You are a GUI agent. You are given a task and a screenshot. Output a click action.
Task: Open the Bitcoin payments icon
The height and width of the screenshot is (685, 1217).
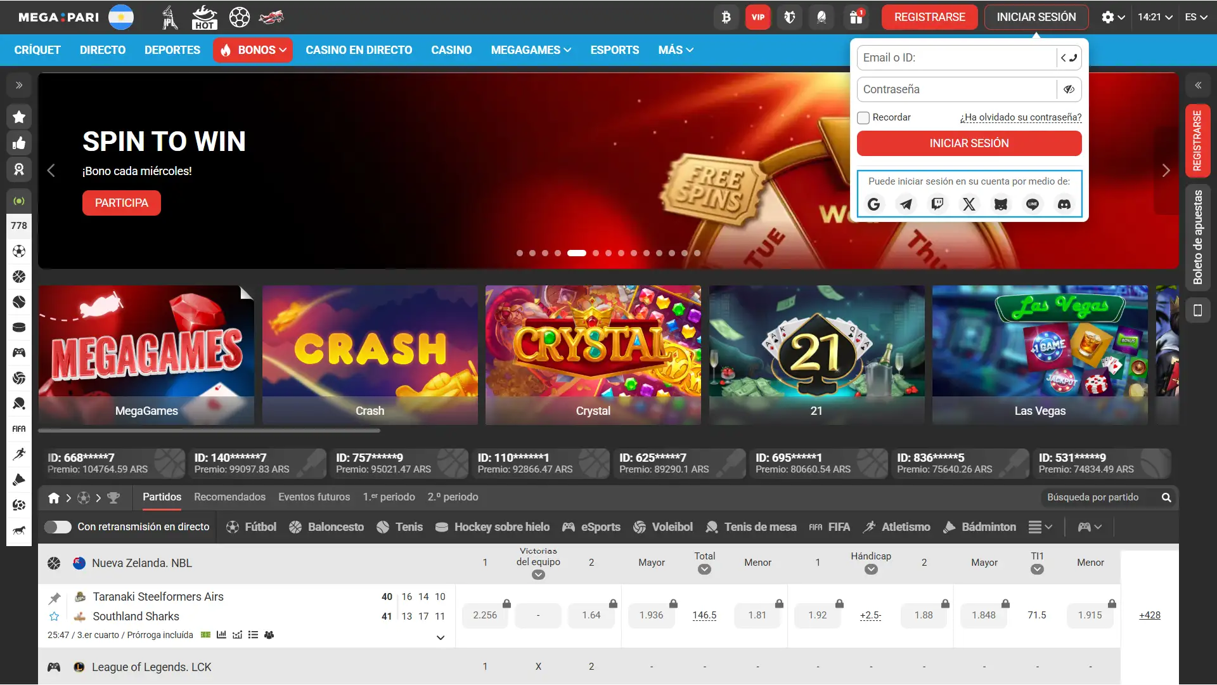point(726,17)
